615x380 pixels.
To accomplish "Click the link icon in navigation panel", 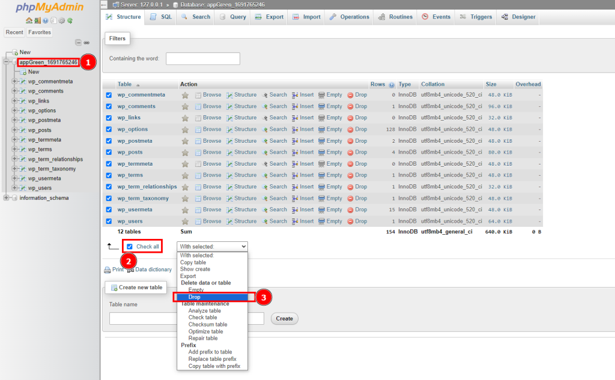I will pos(86,43).
